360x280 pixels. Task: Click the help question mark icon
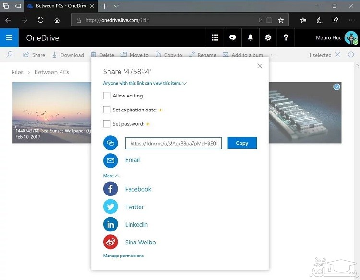286,38
